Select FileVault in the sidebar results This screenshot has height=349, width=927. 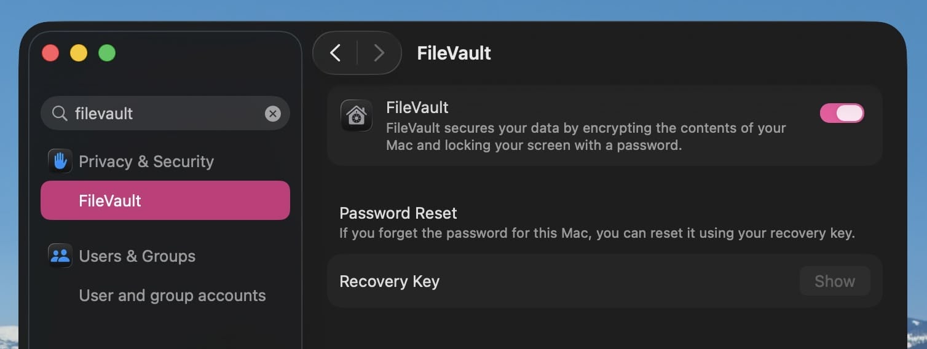click(x=165, y=200)
